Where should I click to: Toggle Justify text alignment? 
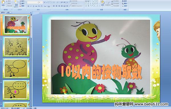(62, 6)
